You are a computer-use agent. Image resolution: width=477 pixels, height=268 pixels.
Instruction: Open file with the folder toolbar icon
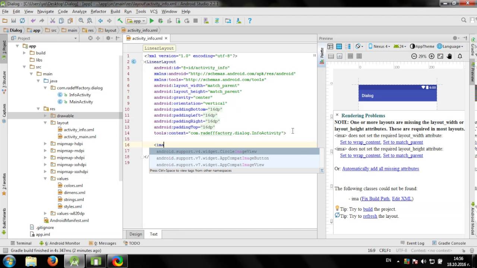point(5,21)
